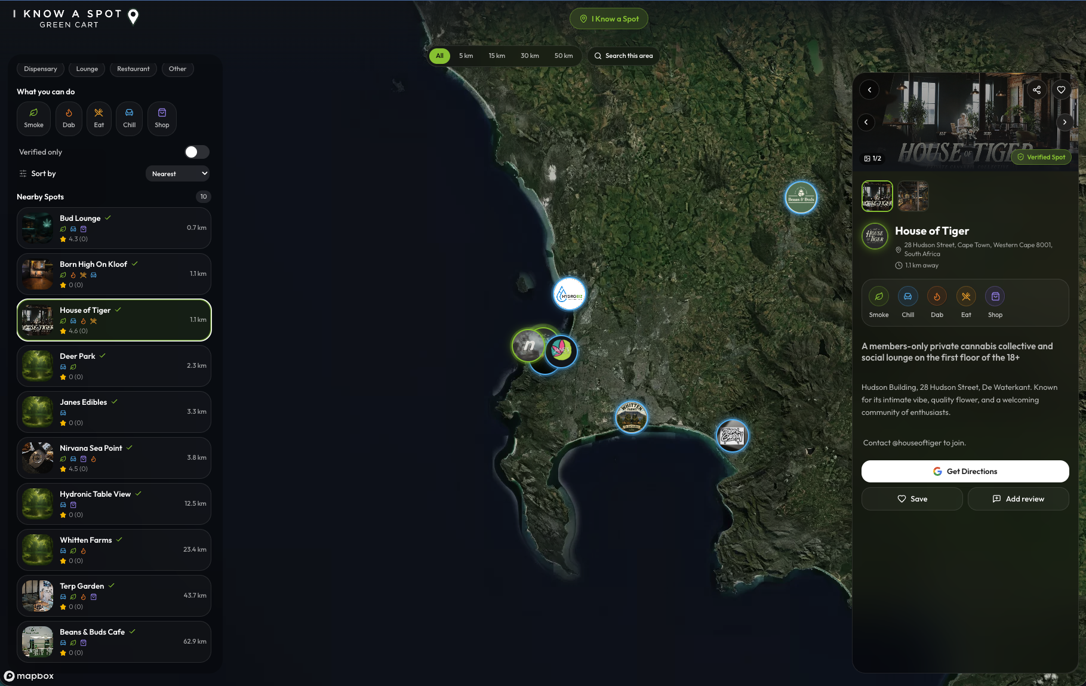Open Janes Edibles spot card
The height and width of the screenshot is (686, 1086).
coord(114,412)
